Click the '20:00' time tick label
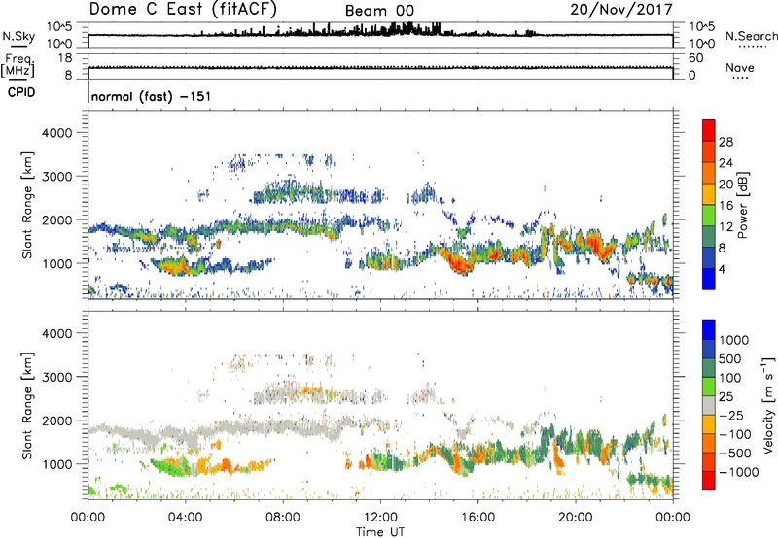778x538 pixels. (576, 518)
